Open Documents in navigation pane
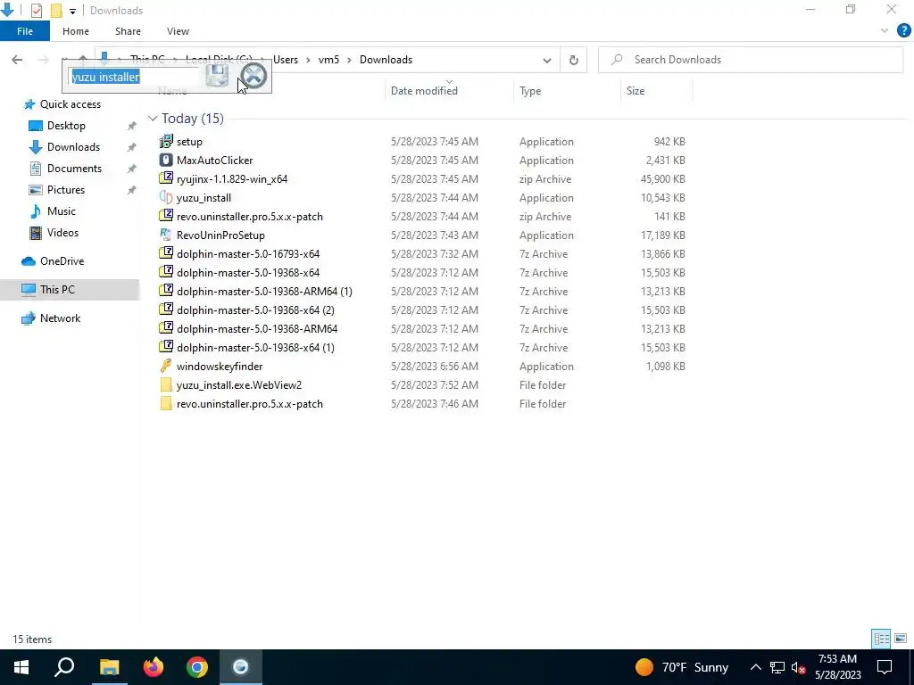 74,169
